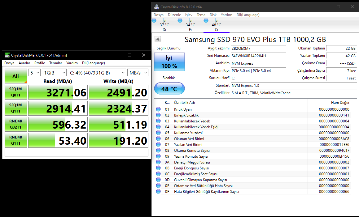Select the F: drive status icon
Image resolution: width=359 pixels, height=217 pixels.
point(180,20)
